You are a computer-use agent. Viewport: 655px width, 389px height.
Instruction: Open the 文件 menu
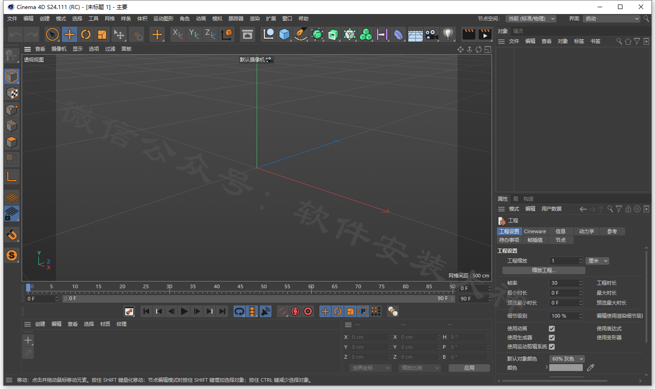12,19
